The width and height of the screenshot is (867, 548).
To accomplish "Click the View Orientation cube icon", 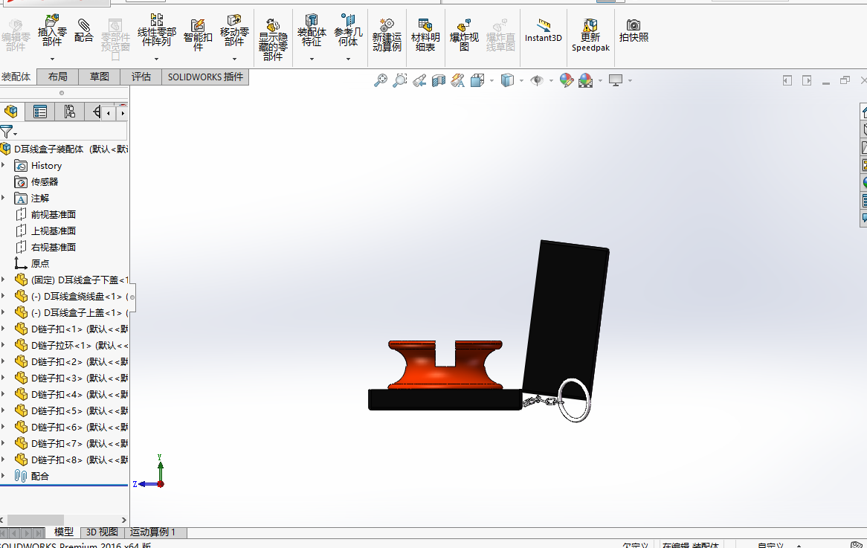I will 477,81.
